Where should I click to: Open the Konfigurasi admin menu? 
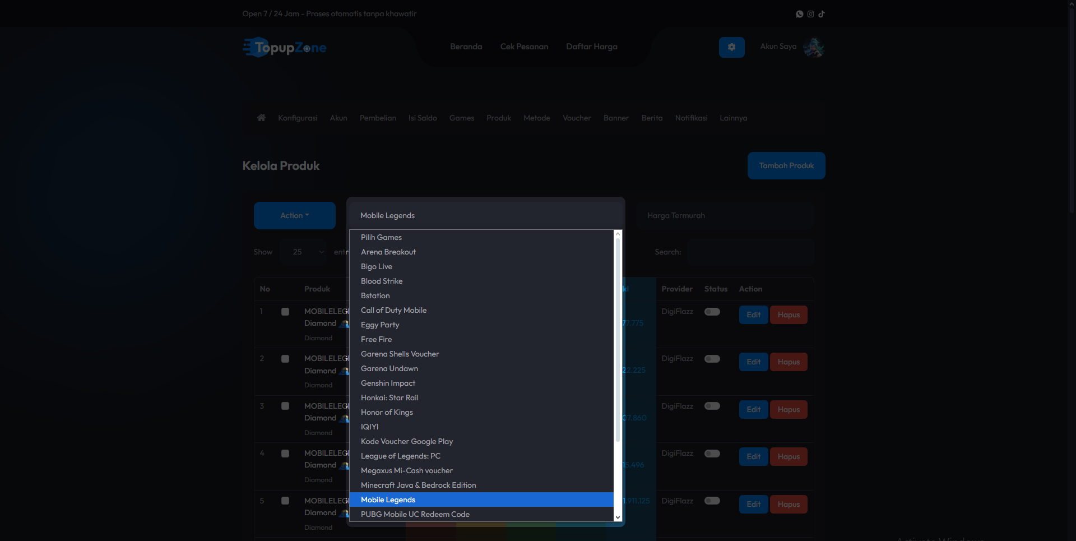[x=298, y=118]
